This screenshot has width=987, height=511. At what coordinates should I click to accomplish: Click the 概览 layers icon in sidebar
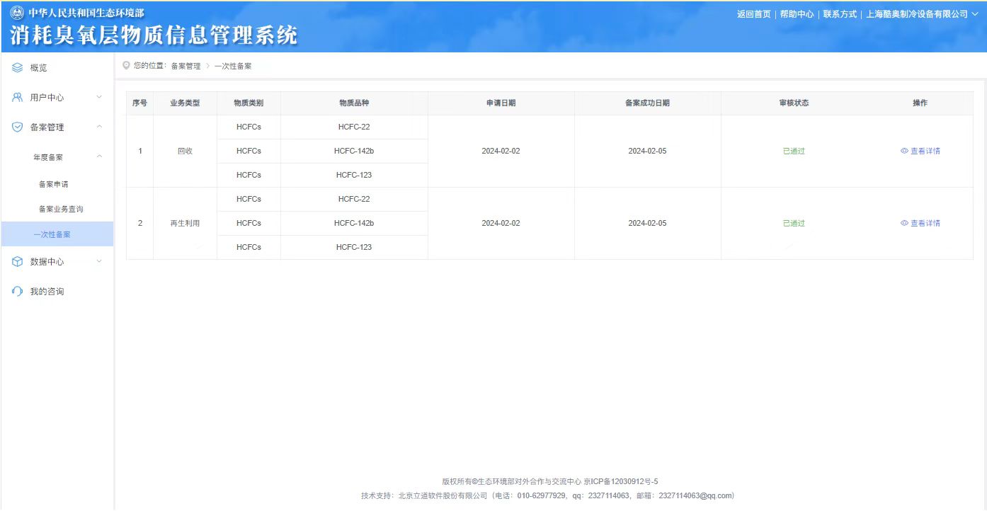18,68
